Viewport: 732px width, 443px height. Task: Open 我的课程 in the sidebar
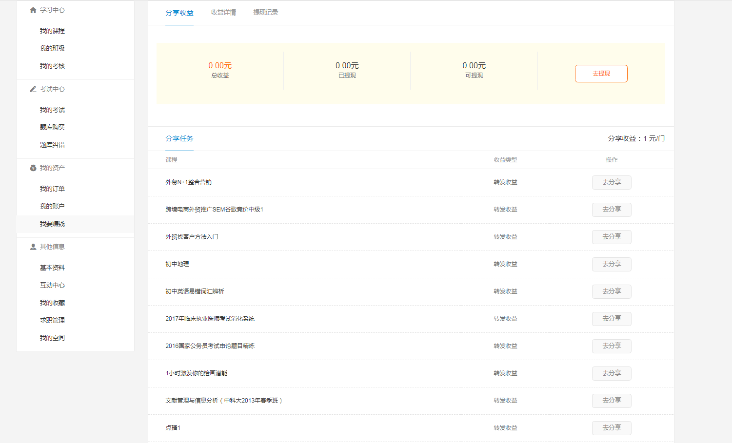point(52,31)
